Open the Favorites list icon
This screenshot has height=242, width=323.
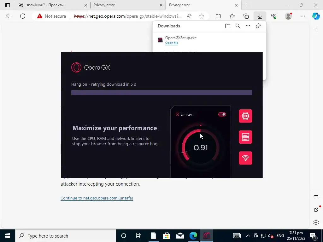coord(232,16)
